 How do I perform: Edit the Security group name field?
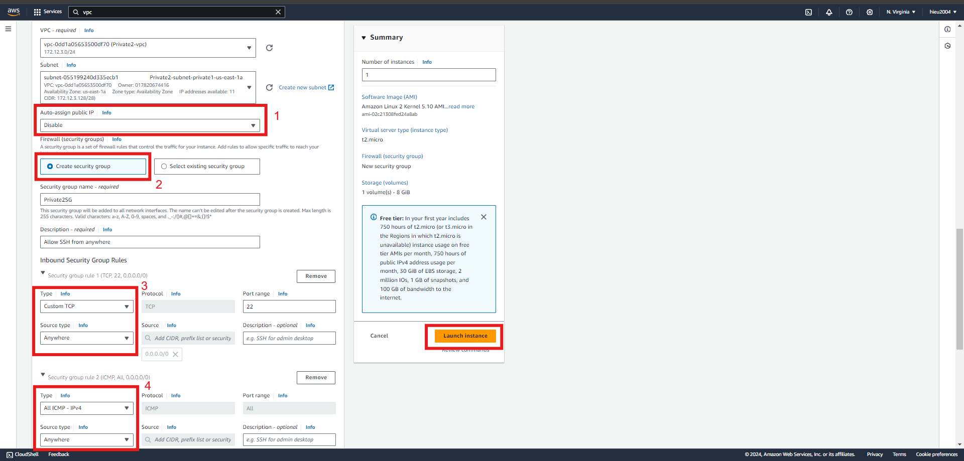[150, 200]
